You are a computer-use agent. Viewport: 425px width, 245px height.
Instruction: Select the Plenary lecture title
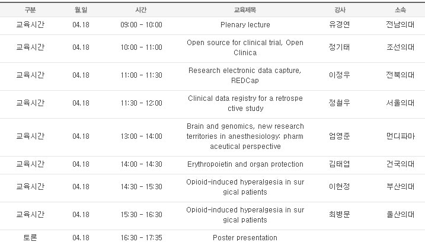(245, 25)
